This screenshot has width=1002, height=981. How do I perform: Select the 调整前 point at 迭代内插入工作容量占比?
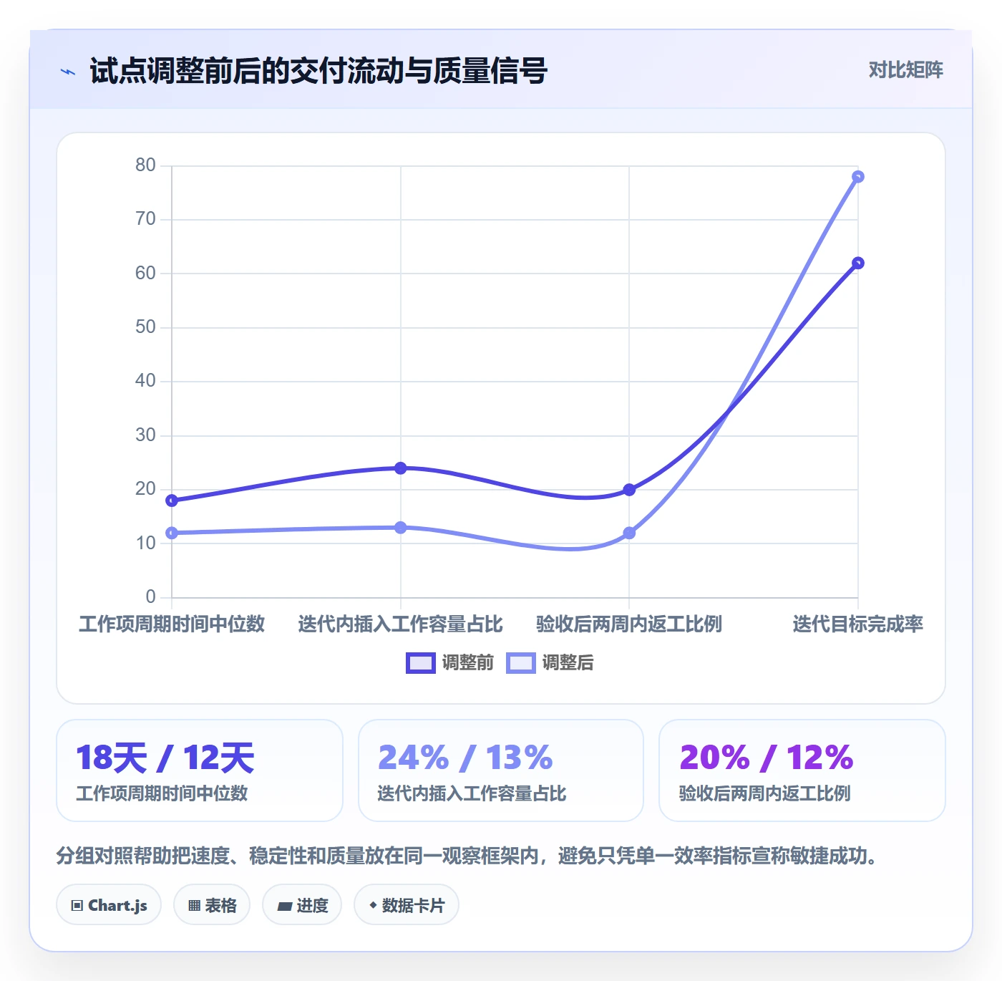401,468
